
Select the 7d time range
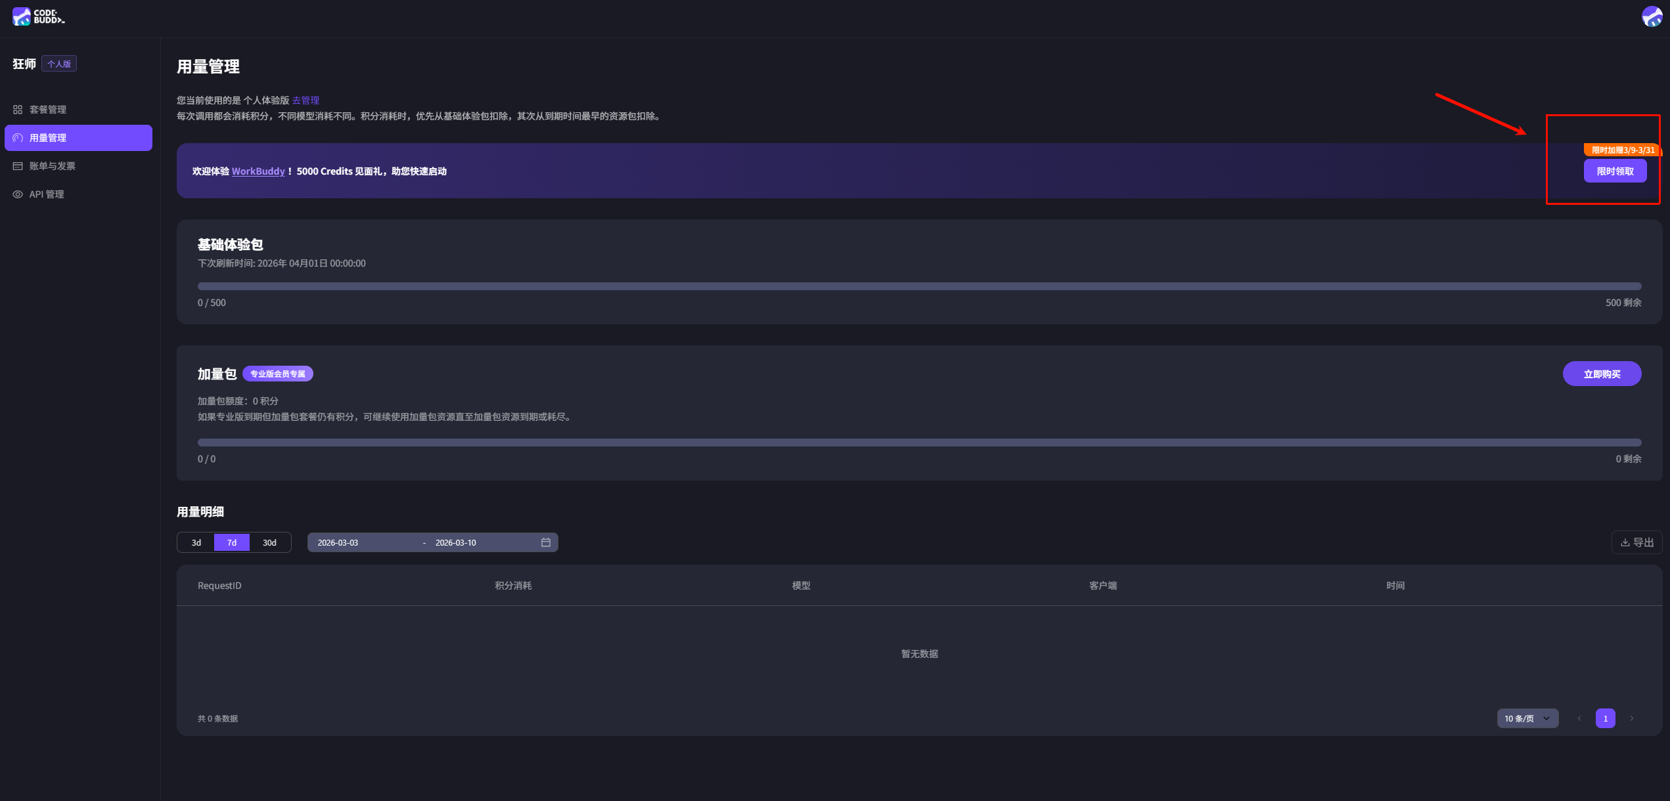coord(232,542)
